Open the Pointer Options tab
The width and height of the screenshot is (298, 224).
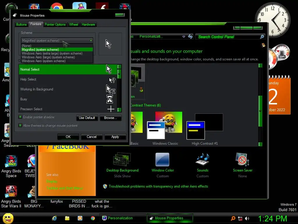pyautogui.click(x=55, y=24)
